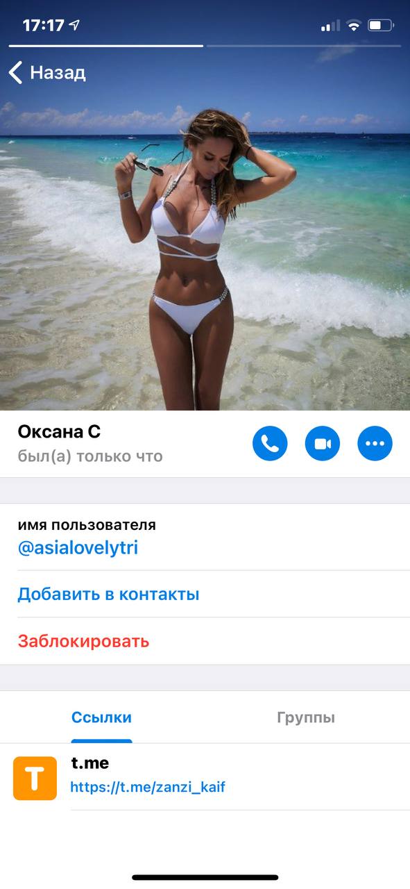This screenshot has width=410, height=889.
Task: Tap the Wi-Fi status icon
Action: click(354, 26)
